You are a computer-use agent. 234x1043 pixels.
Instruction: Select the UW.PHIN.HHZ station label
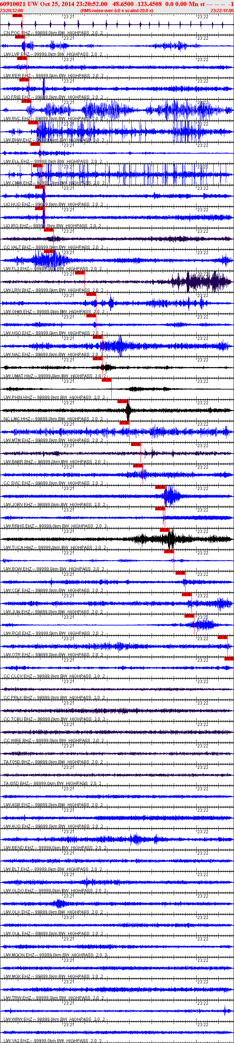[x=54, y=397]
